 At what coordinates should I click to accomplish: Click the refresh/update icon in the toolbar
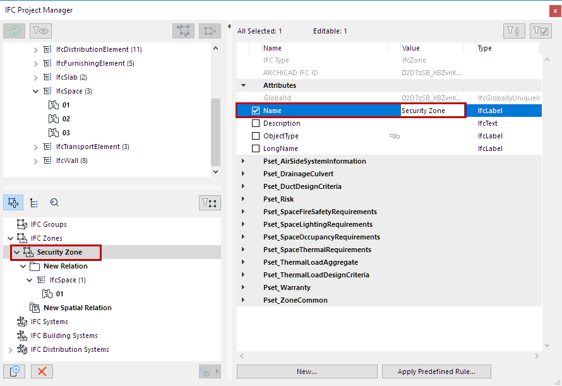coord(14,30)
